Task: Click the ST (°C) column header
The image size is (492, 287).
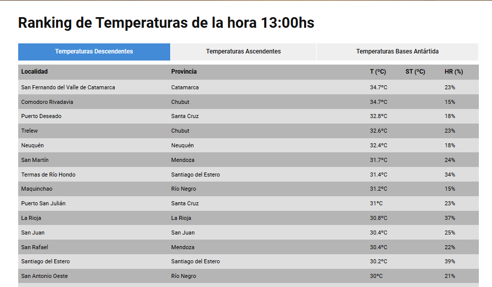Action: tap(415, 72)
